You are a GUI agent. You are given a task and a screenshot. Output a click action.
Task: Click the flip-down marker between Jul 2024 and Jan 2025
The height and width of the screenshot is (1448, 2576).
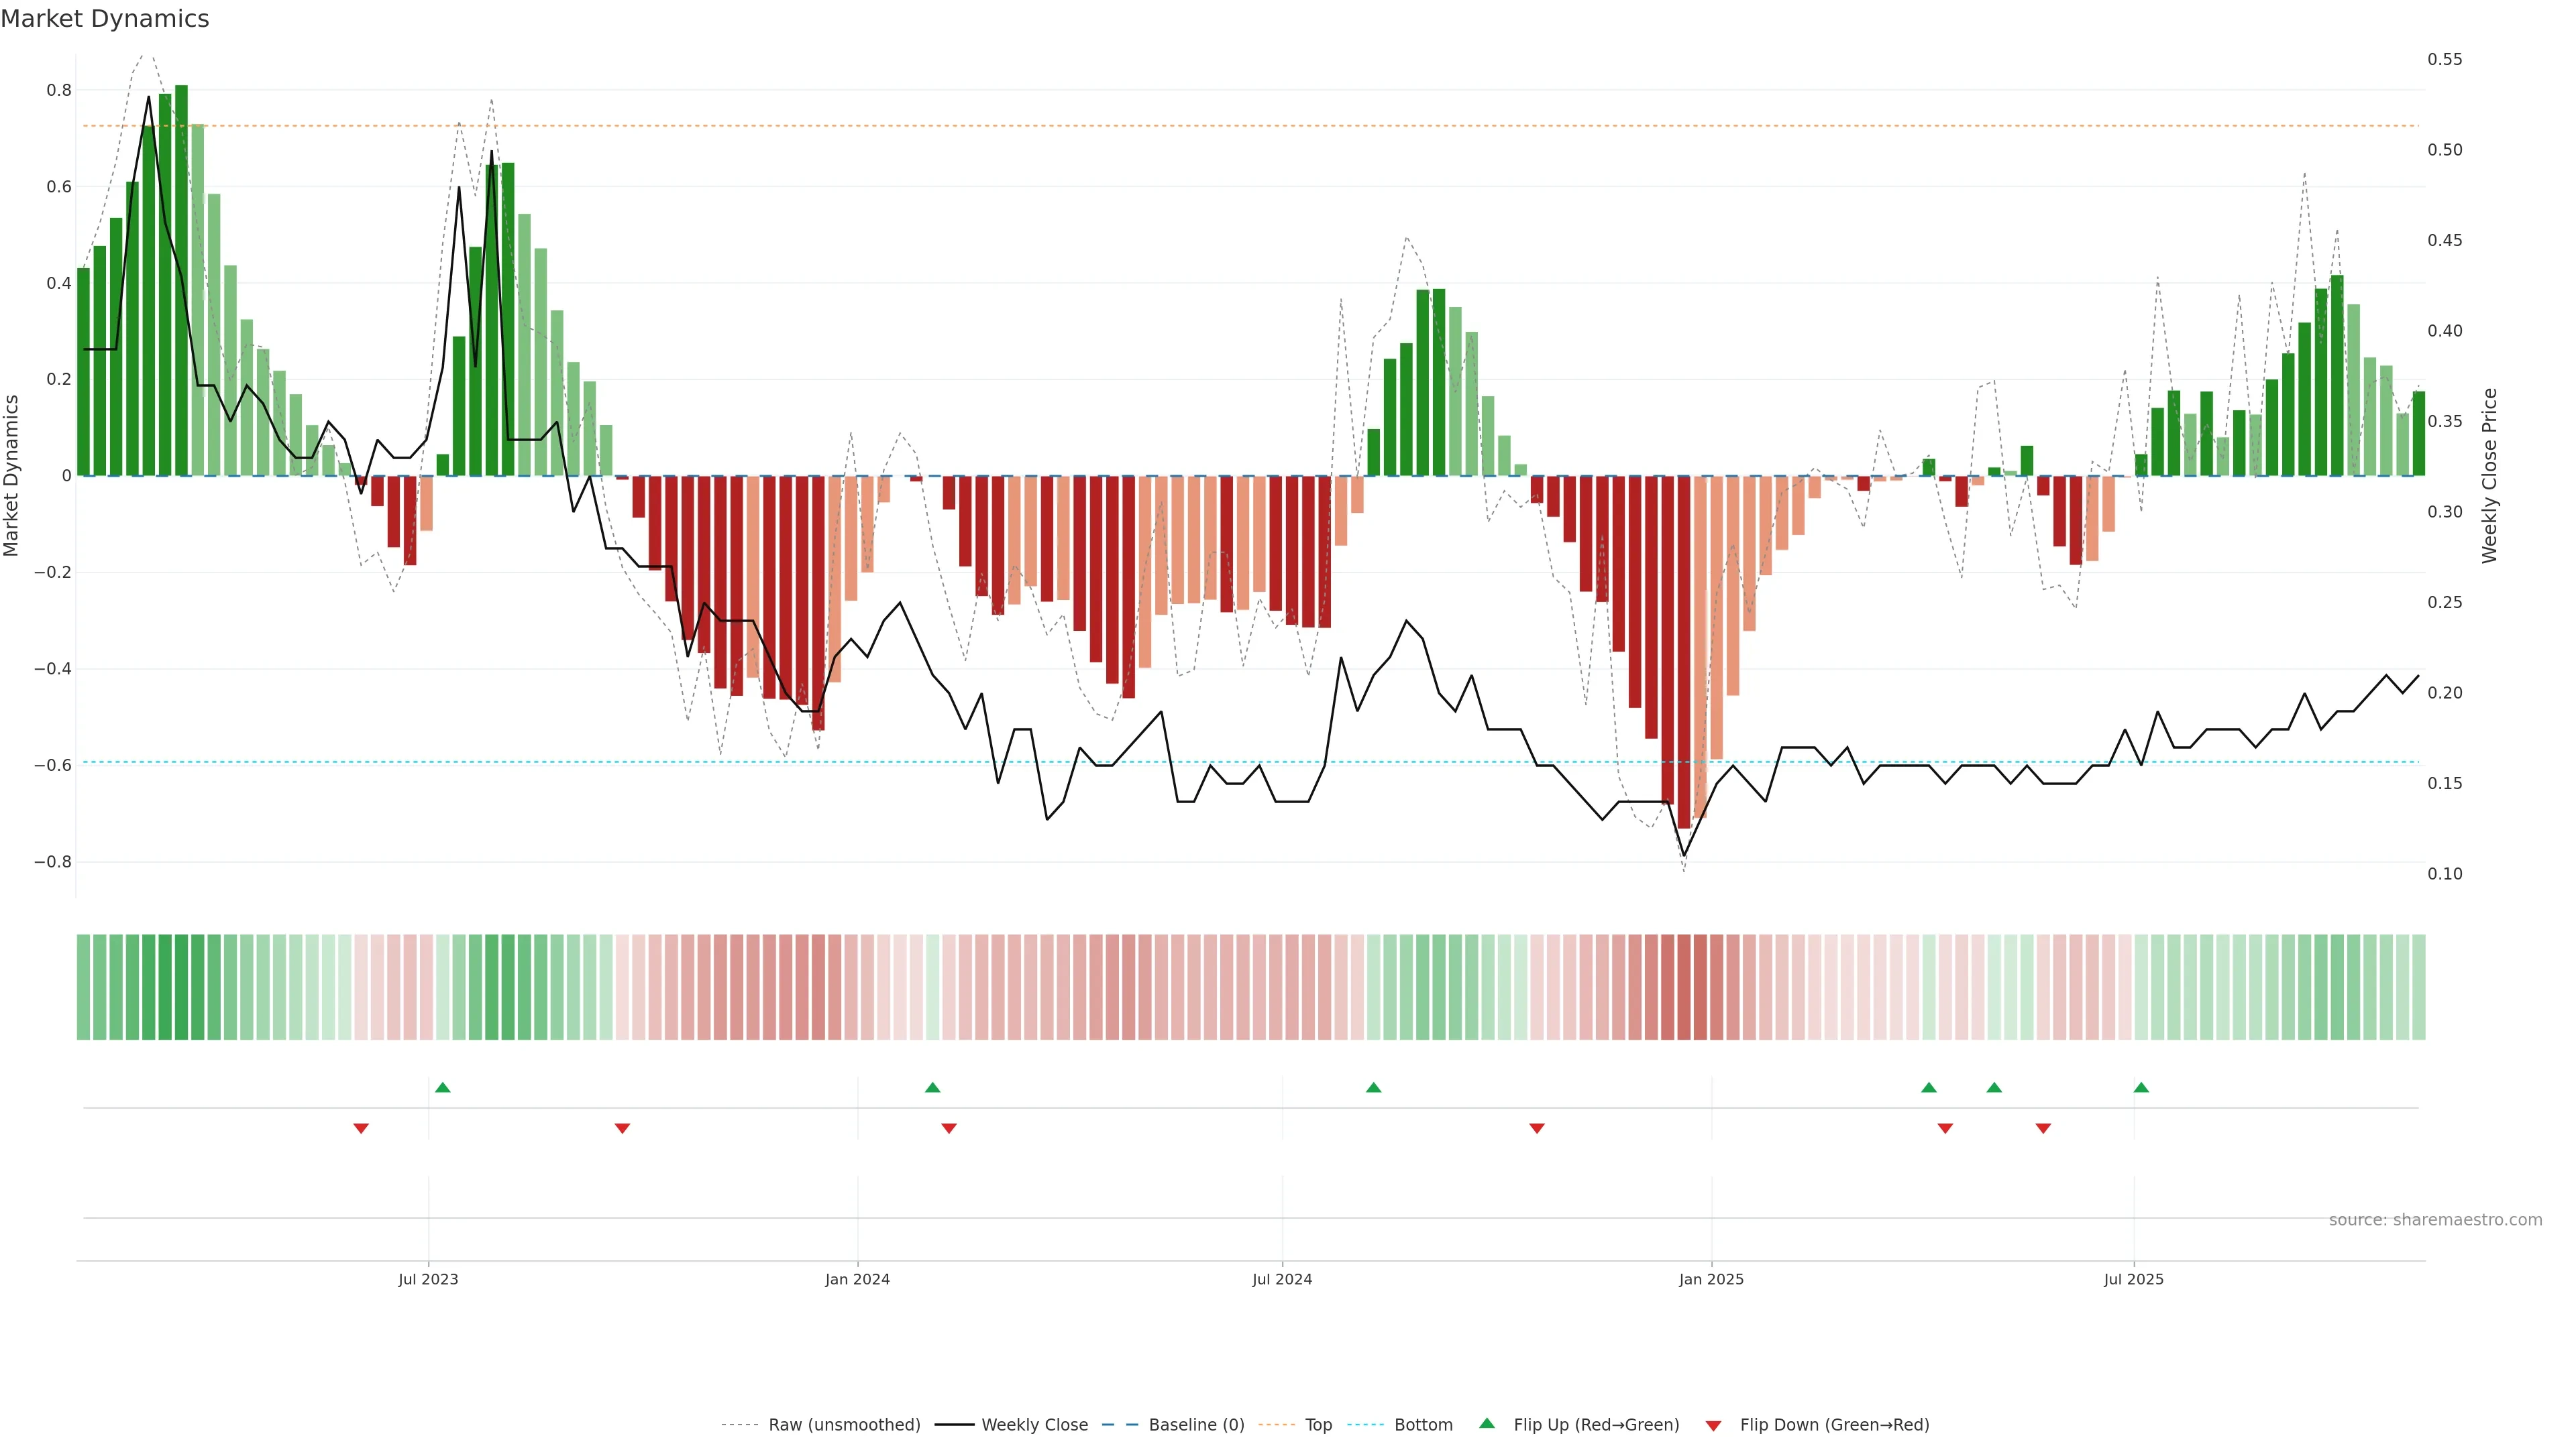tap(1537, 1128)
